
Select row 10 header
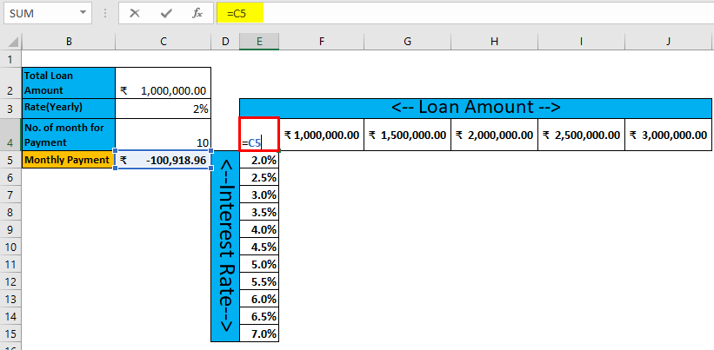tap(11, 247)
